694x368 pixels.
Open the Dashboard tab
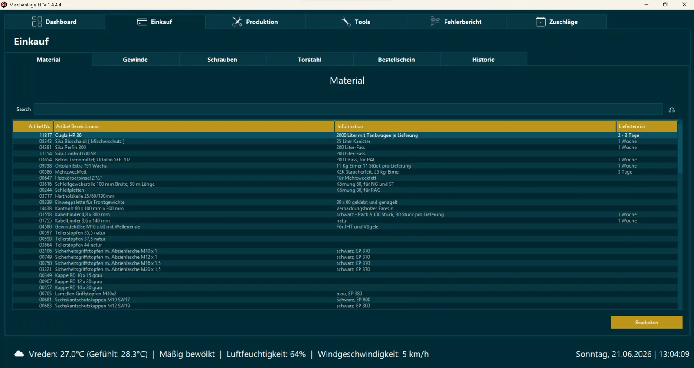coord(54,22)
